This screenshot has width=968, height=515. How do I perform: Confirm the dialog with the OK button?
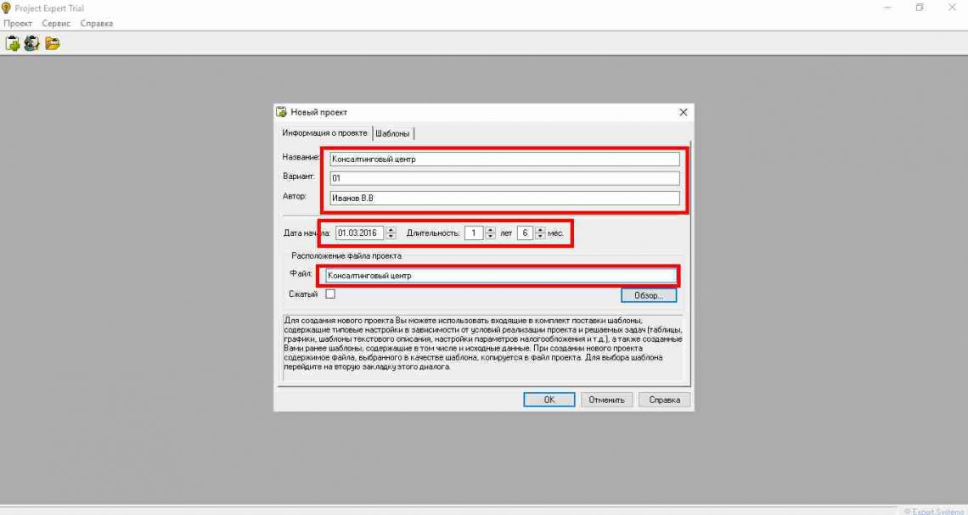(x=549, y=400)
